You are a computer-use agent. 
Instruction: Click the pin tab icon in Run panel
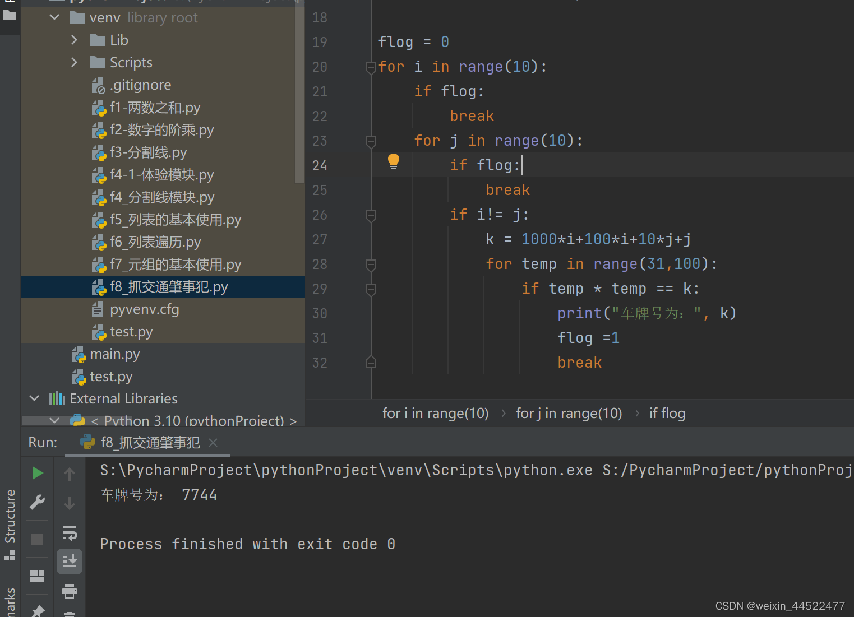click(x=38, y=611)
